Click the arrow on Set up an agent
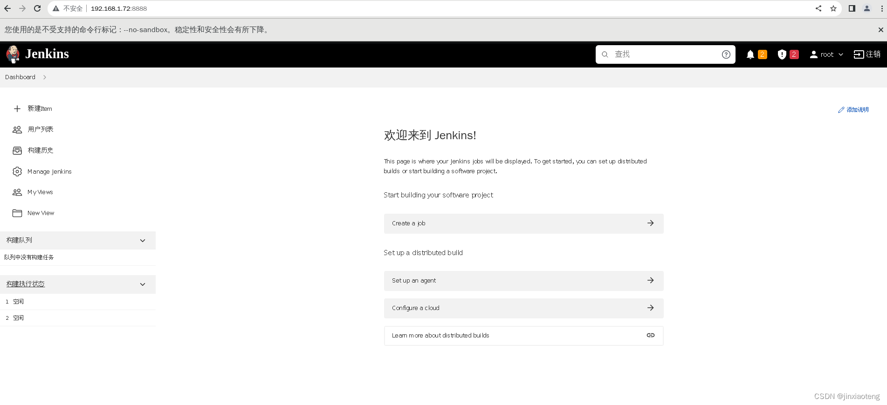The image size is (887, 405). (651, 281)
